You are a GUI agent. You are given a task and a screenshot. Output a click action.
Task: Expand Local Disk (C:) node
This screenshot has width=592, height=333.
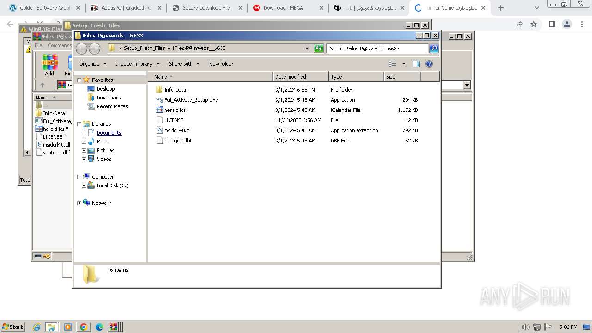click(84, 185)
